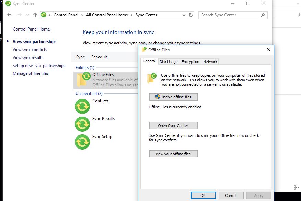Collapse the Unspecified (3) group
The image size is (301, 201).
(89, 94)
